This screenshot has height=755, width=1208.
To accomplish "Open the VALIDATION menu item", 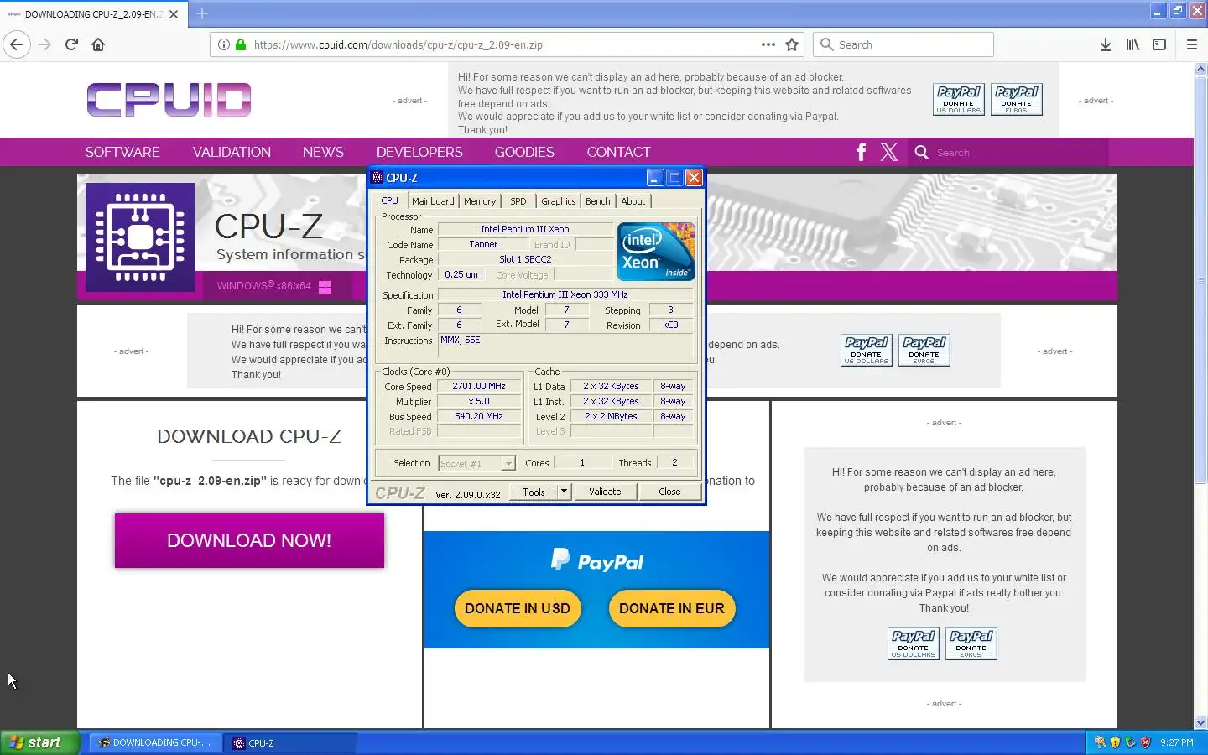I will (232, 152).
